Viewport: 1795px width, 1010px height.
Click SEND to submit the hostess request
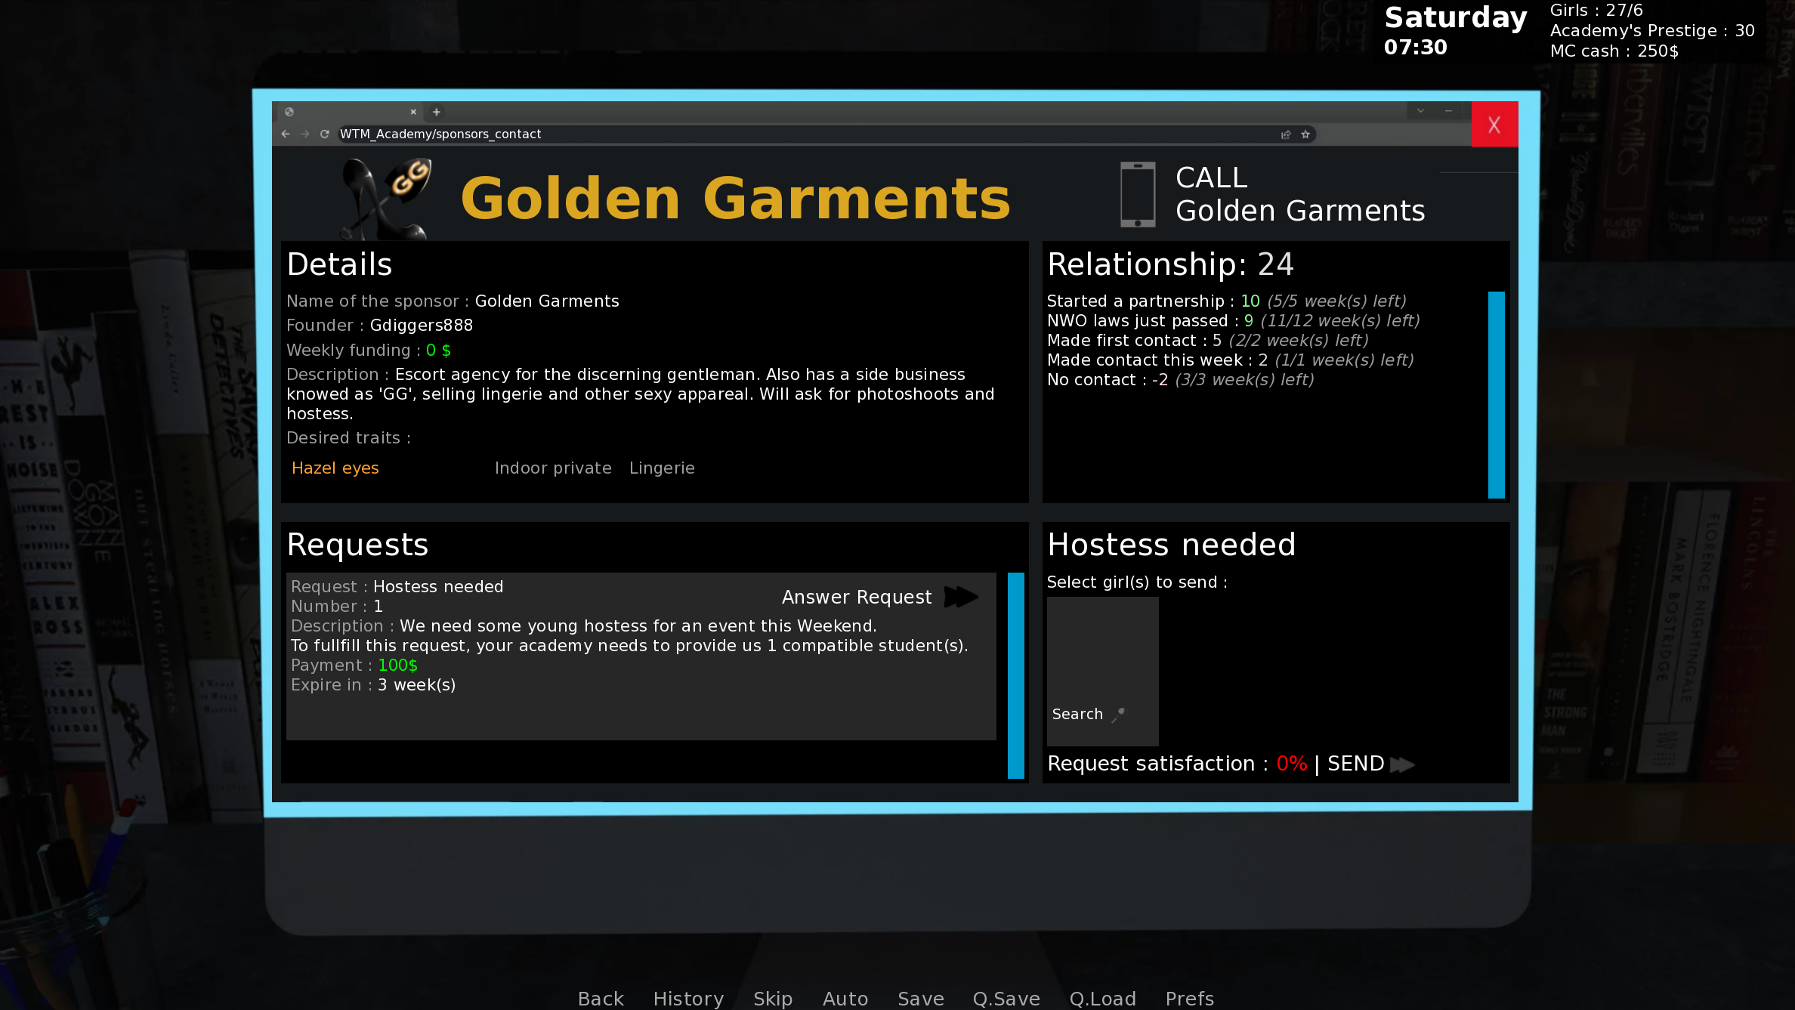point(1370,764)
